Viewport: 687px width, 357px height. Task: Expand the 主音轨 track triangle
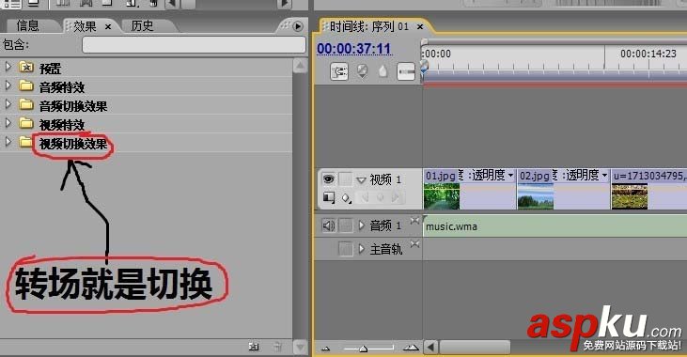click(x=362, y=249)
